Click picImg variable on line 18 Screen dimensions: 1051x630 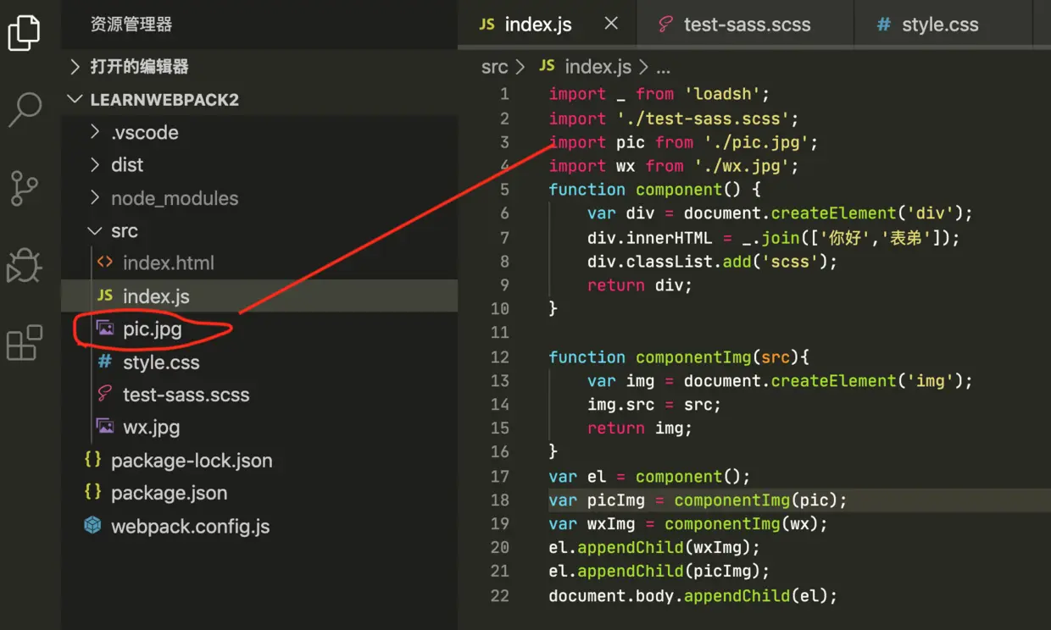[x=616, y=500]
